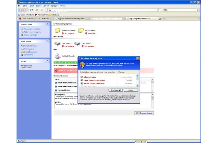Close the My computer Online Scan tab

160,19
